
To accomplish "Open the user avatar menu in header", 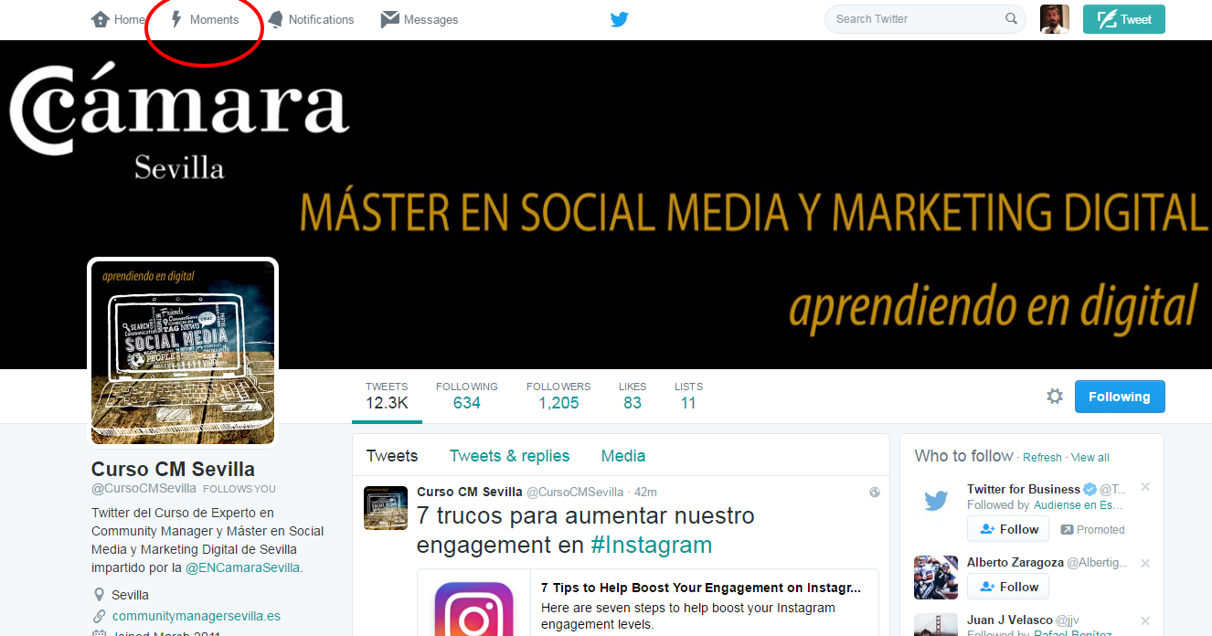I will [1055, 19].
